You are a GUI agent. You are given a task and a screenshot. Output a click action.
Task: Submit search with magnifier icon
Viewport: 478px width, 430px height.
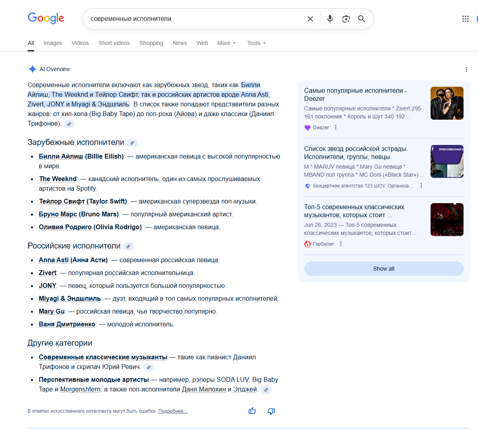(361, 19)
